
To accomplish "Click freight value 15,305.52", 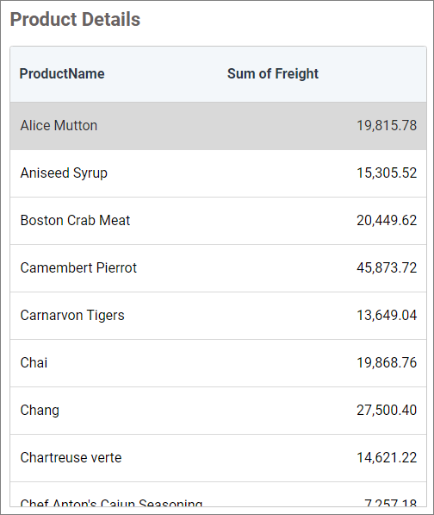I will point(387,173).
